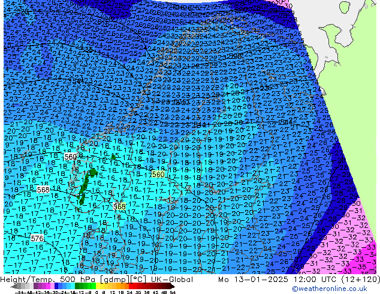Click the 576 contour label
Viewport: 380px width, 294px height.
(37, 238)
